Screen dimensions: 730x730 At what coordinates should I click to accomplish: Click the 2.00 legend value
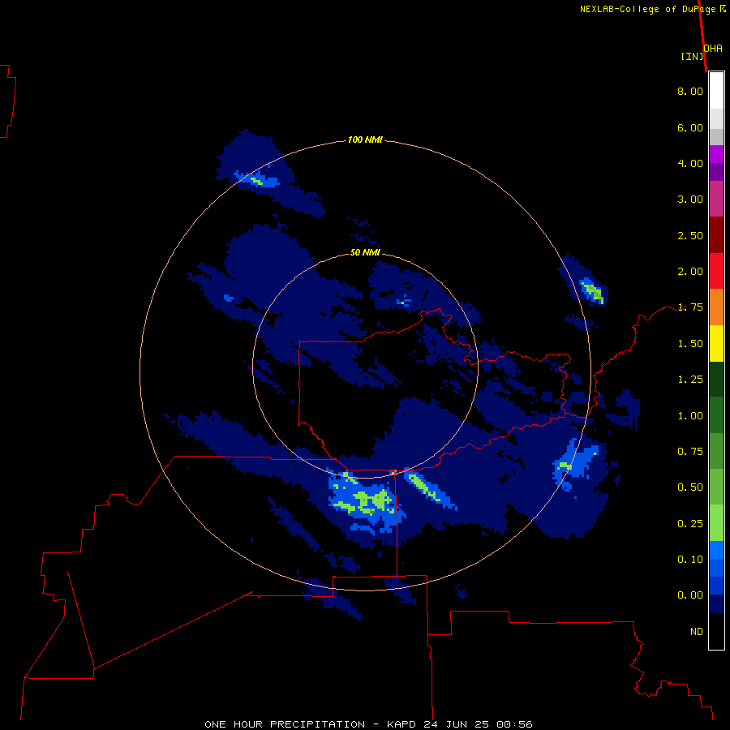click(690, 272)
